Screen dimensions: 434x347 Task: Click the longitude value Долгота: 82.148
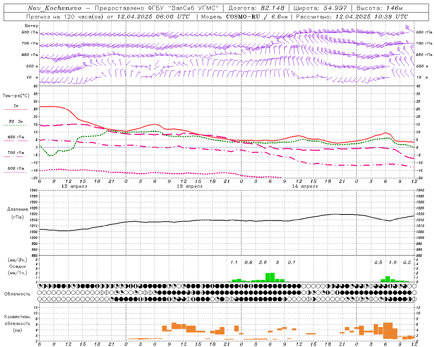pos(256,8)
